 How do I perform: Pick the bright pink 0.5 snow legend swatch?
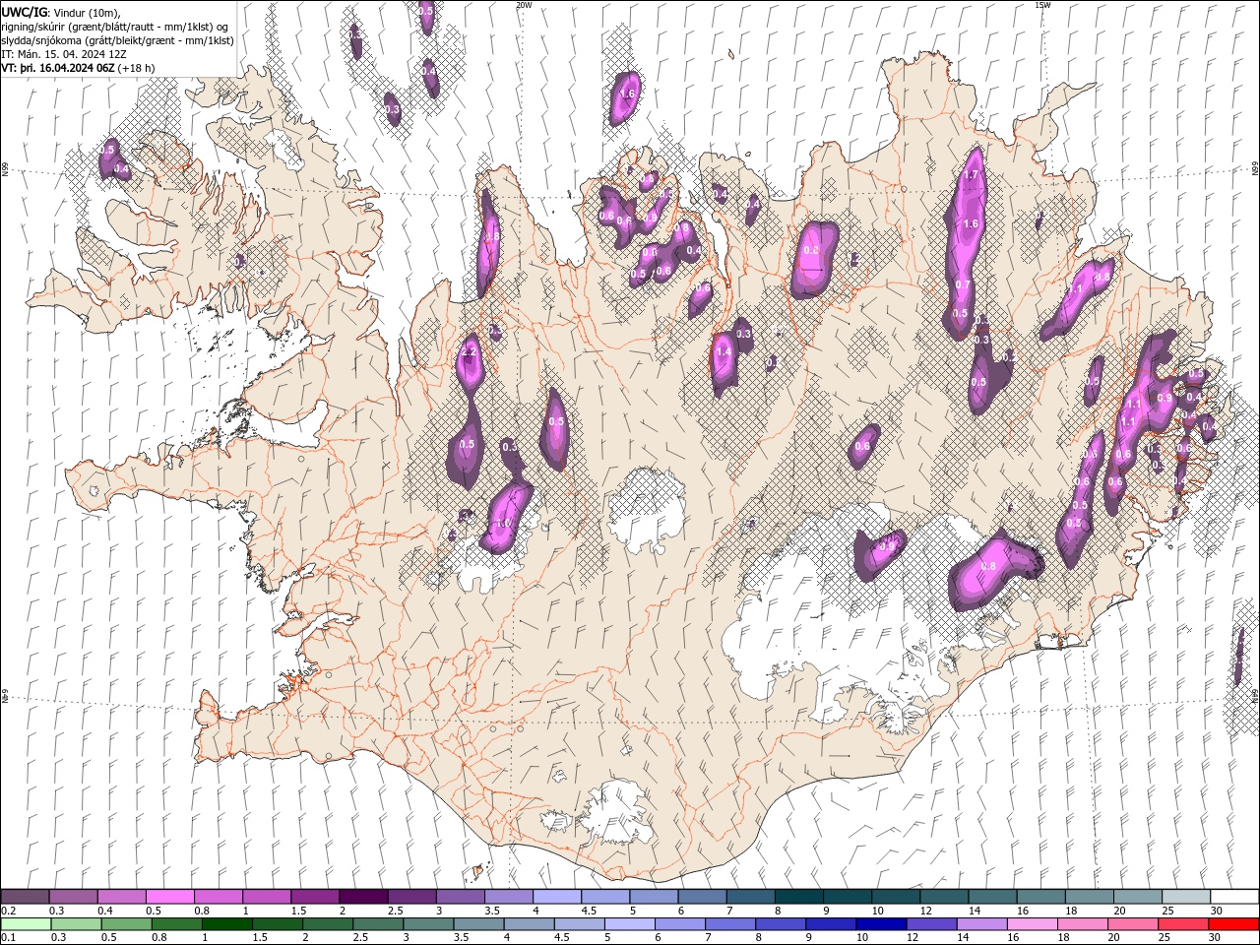[170, 896]
